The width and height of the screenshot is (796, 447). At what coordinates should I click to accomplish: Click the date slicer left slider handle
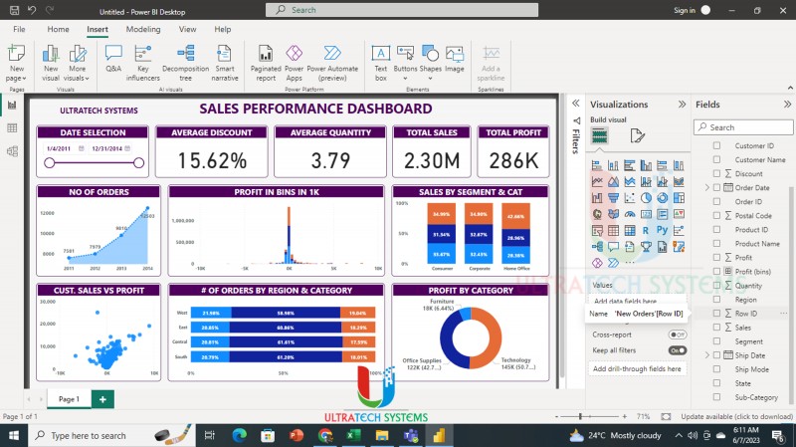[x=49, y=163]
